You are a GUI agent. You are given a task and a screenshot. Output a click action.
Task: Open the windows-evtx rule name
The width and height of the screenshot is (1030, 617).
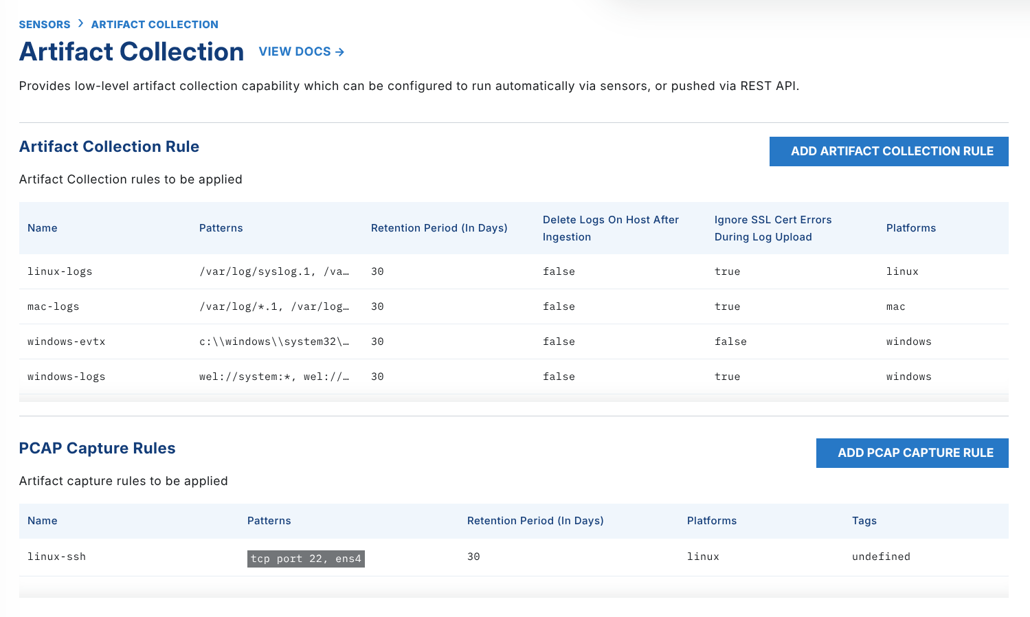pyautogui.click(x=67, y=341)
